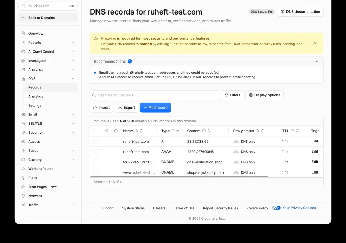Open the DNS documentation button
The image size is (346, 243).
300,12
